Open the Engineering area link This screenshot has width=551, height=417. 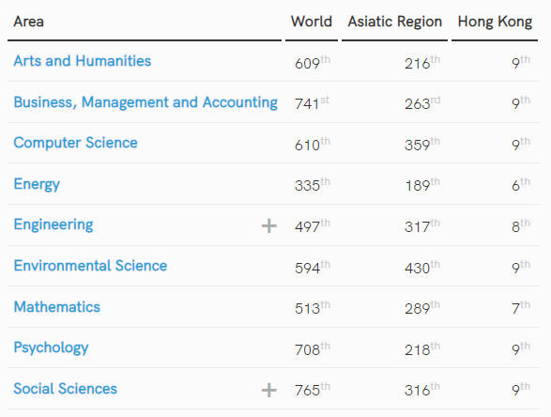coord(54,224)
